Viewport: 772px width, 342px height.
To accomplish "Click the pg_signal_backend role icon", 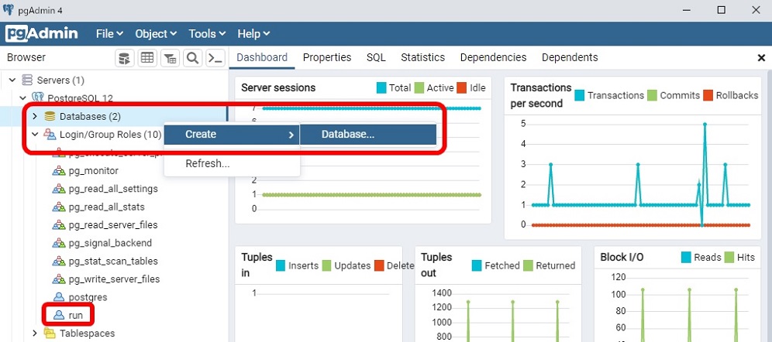I will [59, 243].
